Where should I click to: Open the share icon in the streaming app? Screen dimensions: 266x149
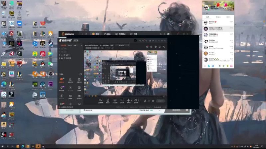pyautogui.click(x=164, y=47)
